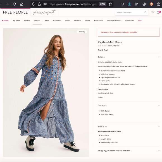The width and height of the screenshot is (162, 162).
Task: Open the extensions puzzle icon
Action: 159,4
